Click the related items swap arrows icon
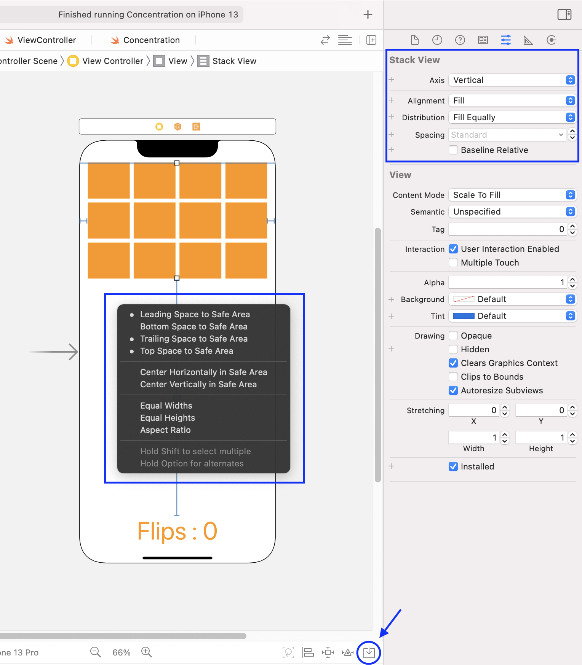 (x=325, y=40)
